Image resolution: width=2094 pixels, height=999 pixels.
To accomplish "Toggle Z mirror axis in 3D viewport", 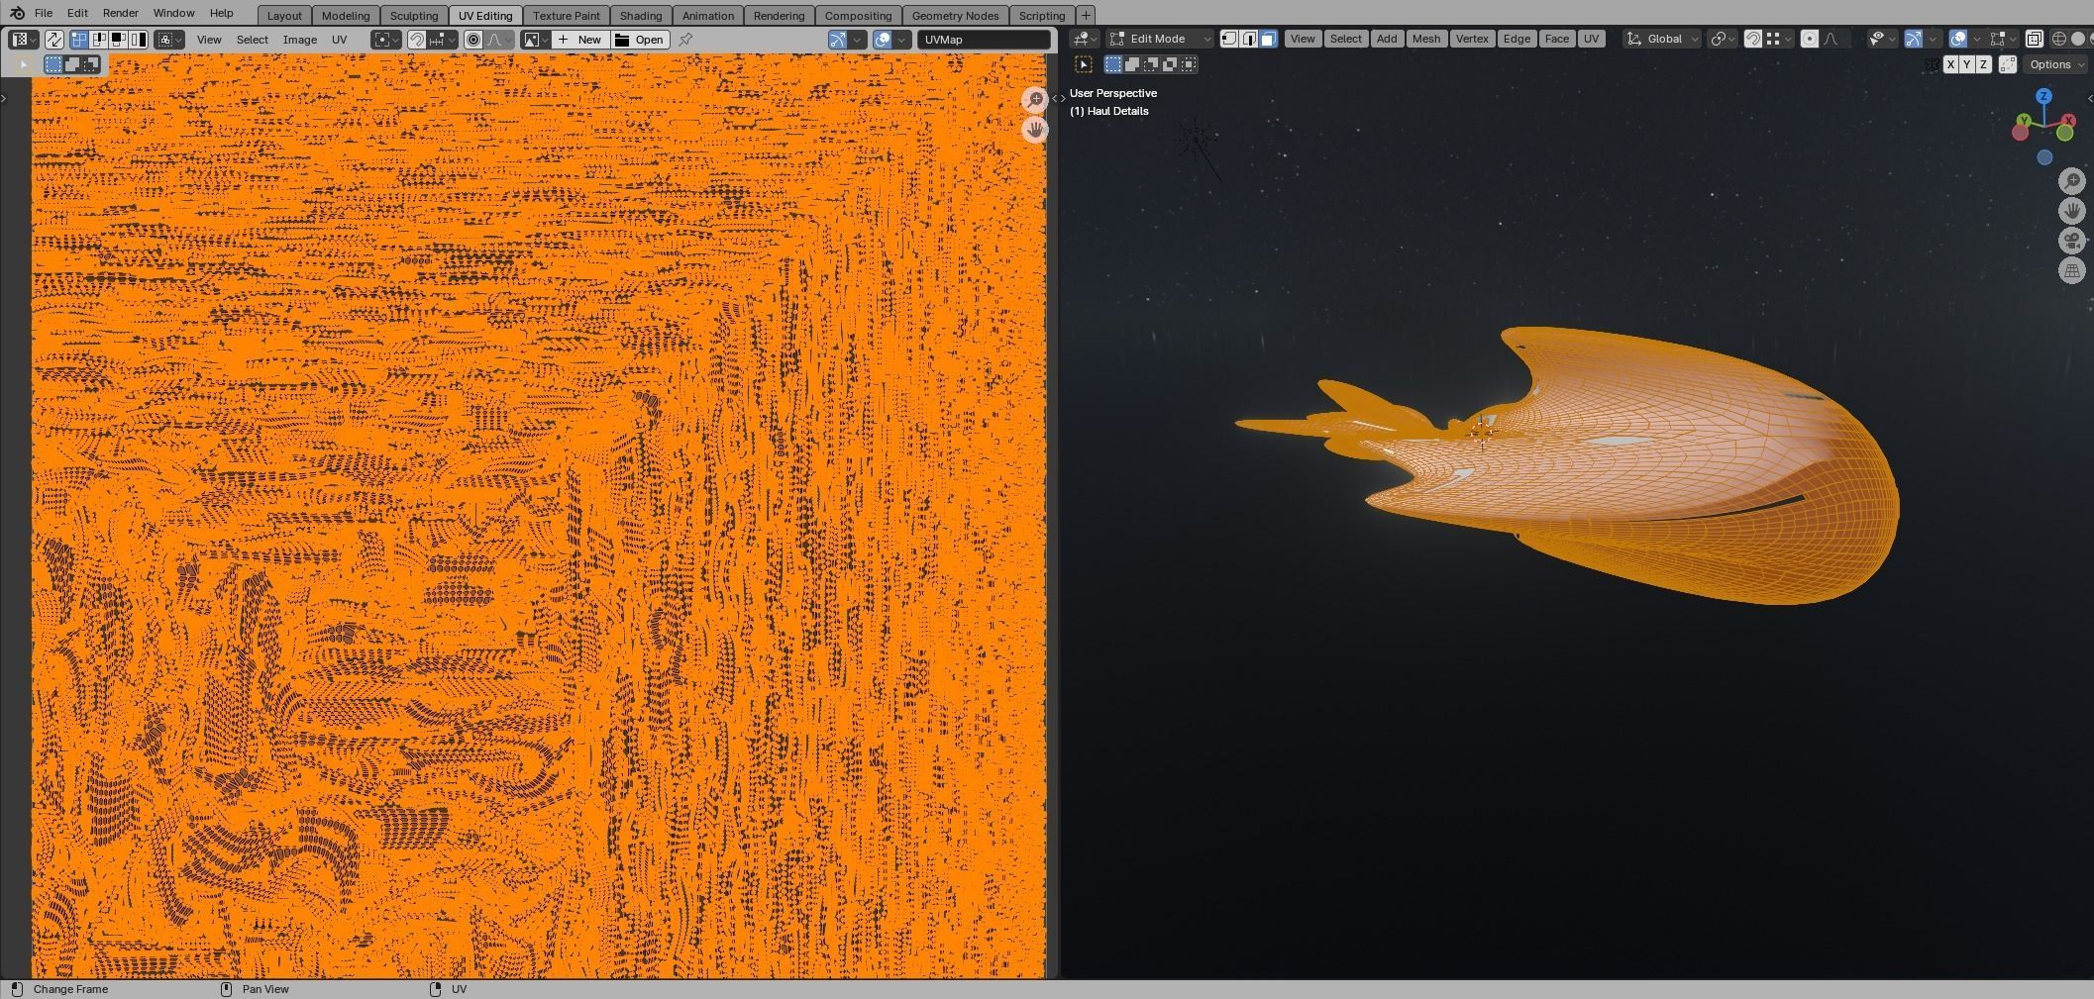I will (x=1983, y=64).
